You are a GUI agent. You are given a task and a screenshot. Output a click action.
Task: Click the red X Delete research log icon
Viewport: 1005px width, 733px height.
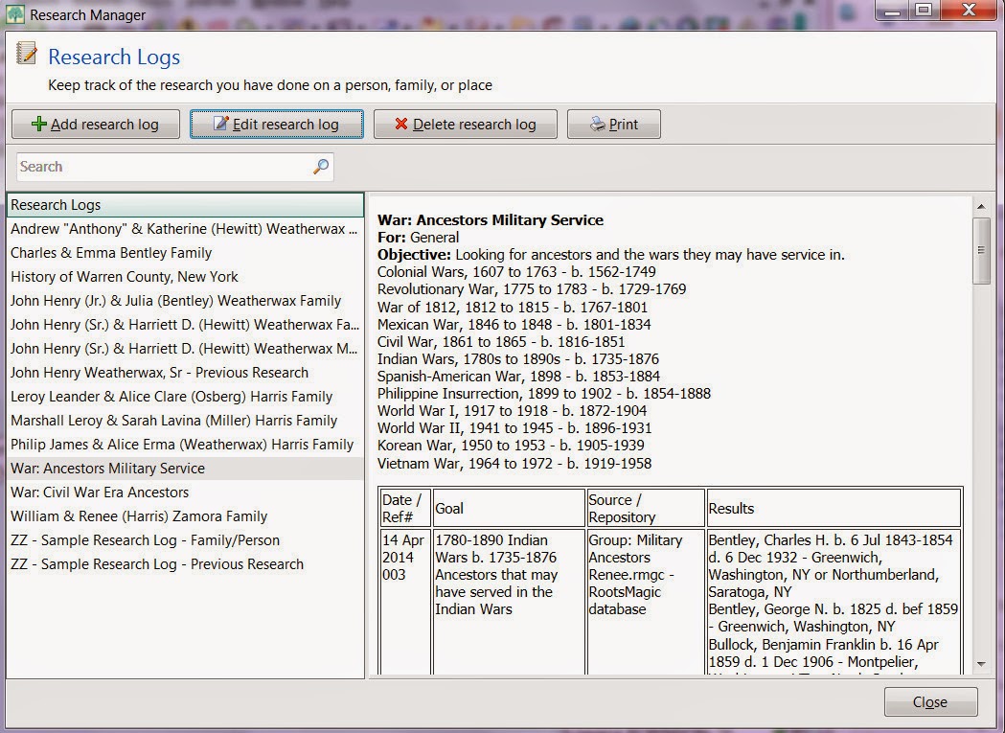pos(401,124)
